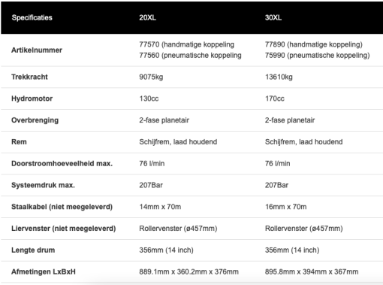Select the 30XL column header

pyautogui.click(x=273, y=17)
